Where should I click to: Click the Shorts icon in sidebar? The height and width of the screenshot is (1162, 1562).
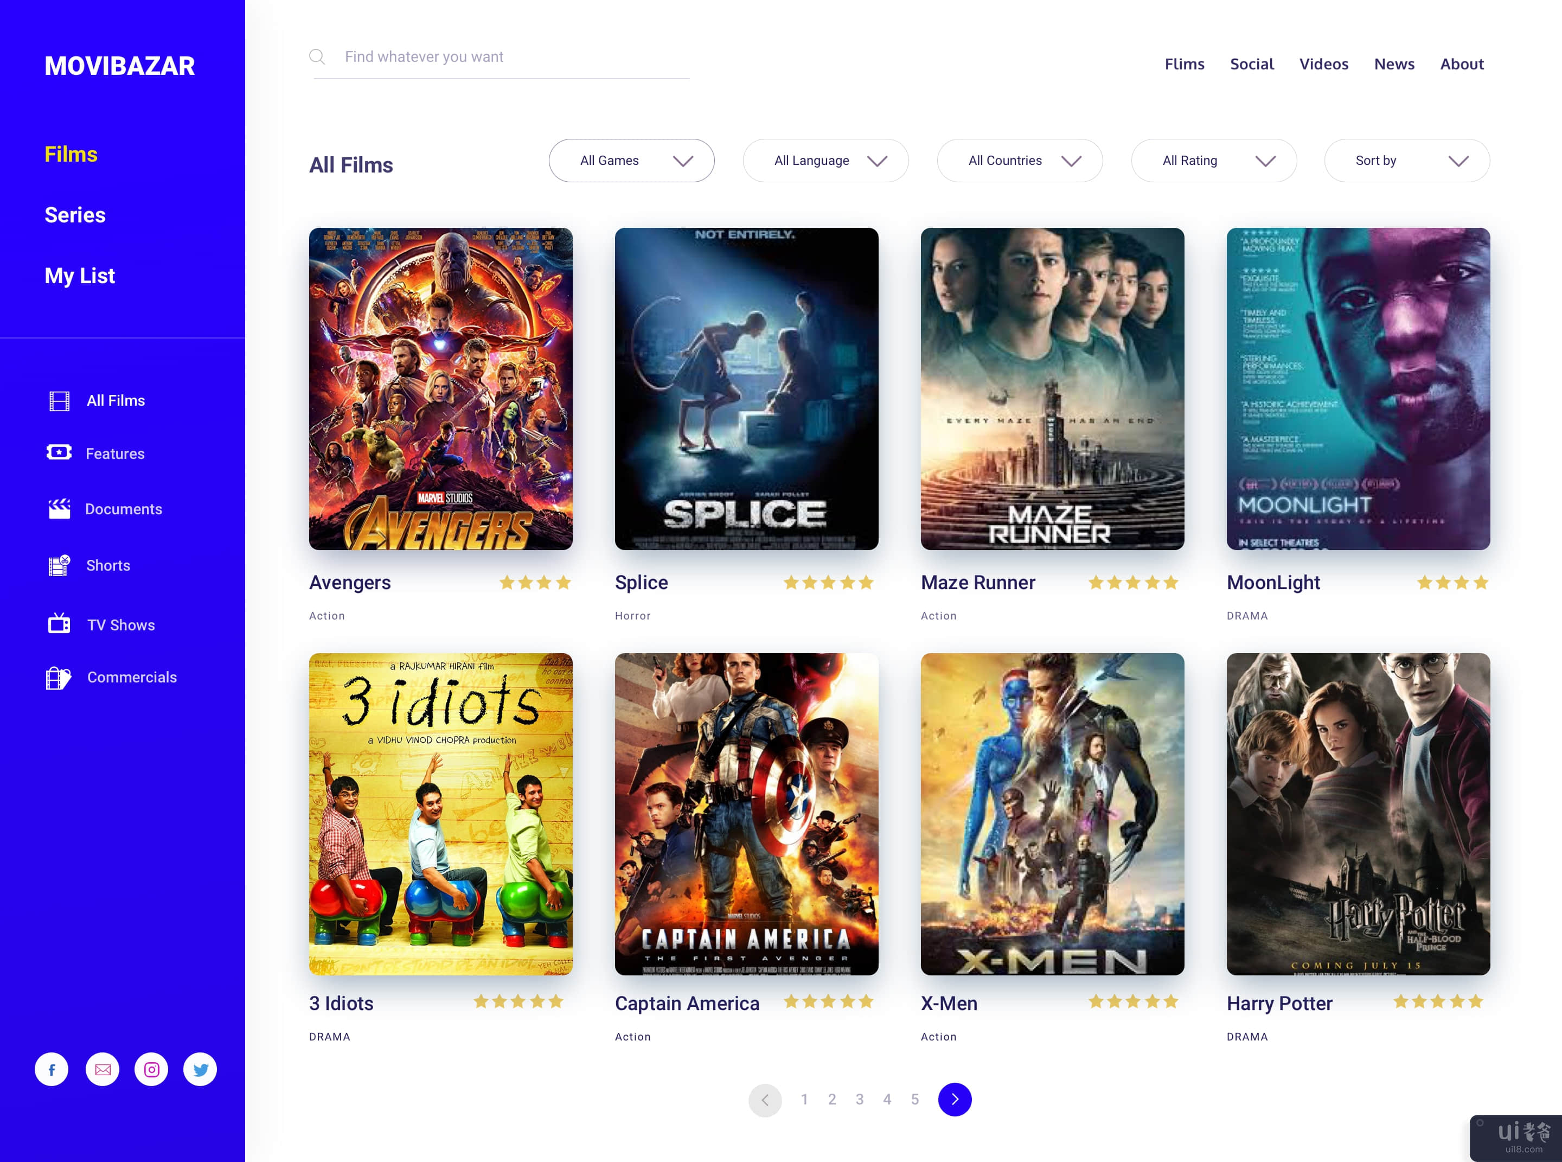pyautogui.click(x=59, y=565)
